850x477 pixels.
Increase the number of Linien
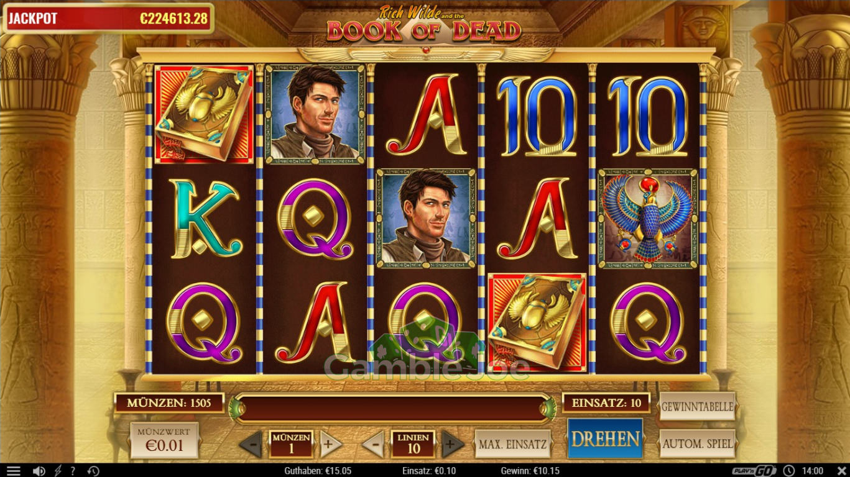pos(453,445)
